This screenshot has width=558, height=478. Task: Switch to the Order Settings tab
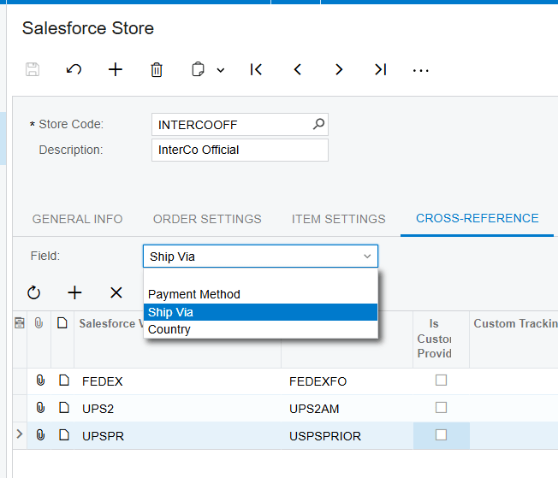[x=207, y=219]
